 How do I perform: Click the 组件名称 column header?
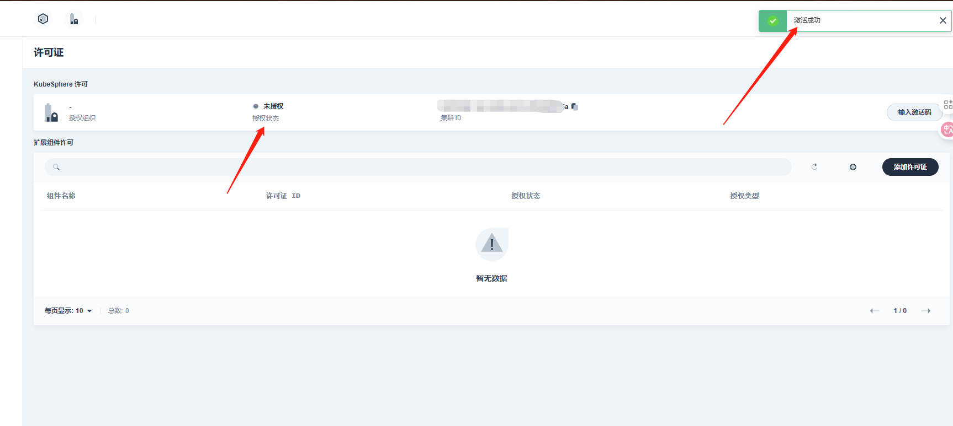(61, 196)
